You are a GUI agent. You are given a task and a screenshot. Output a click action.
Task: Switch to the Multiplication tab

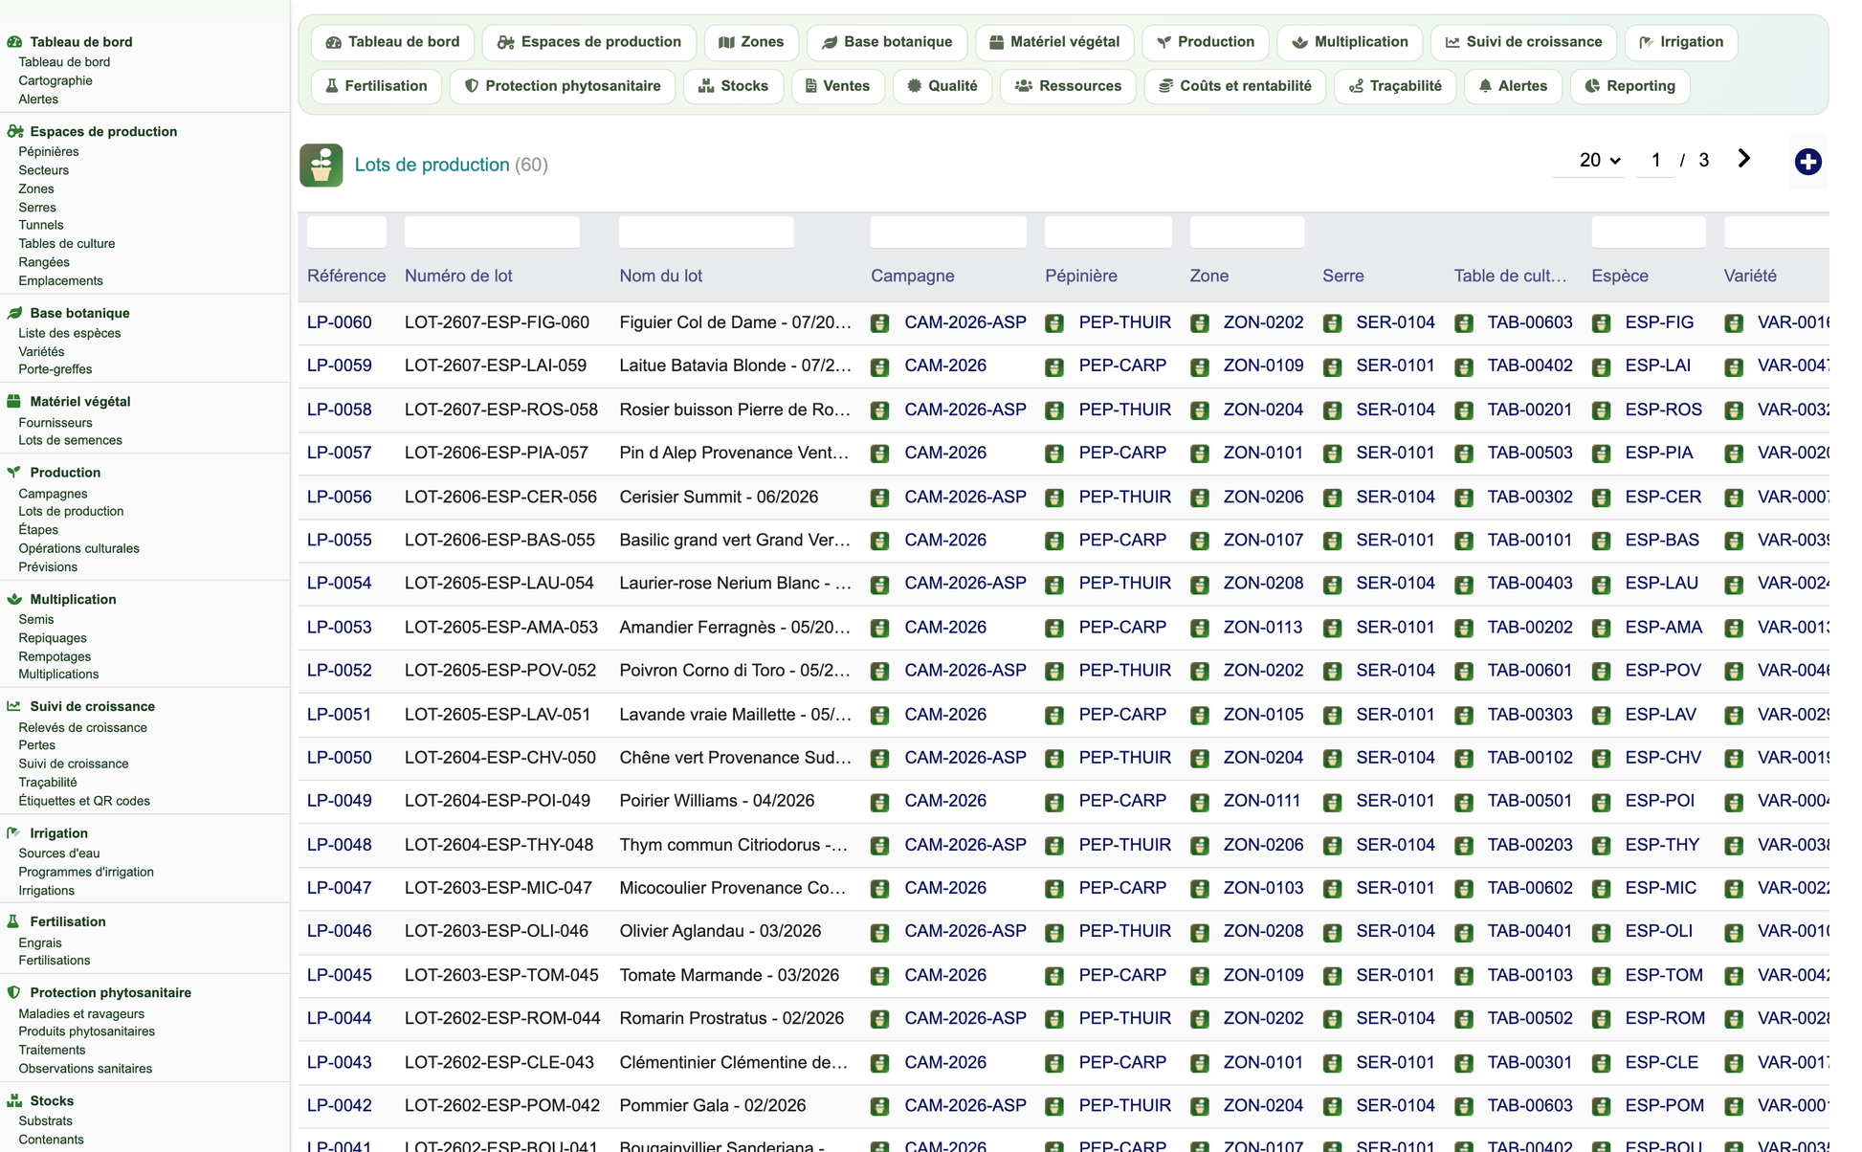coord(1349,42)
